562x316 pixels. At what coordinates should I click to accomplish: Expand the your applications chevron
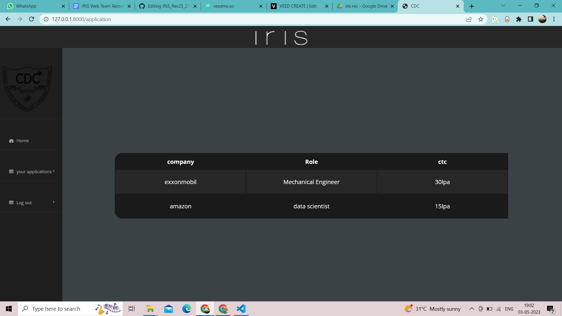(x=54, y=171)
